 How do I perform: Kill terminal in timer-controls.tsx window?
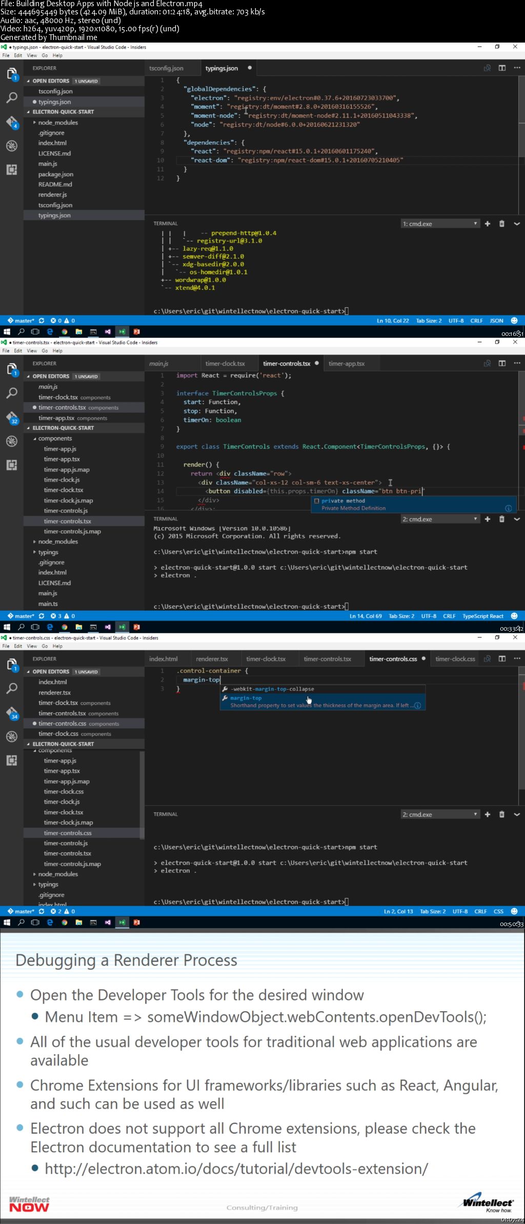click(x=502, y=519)
